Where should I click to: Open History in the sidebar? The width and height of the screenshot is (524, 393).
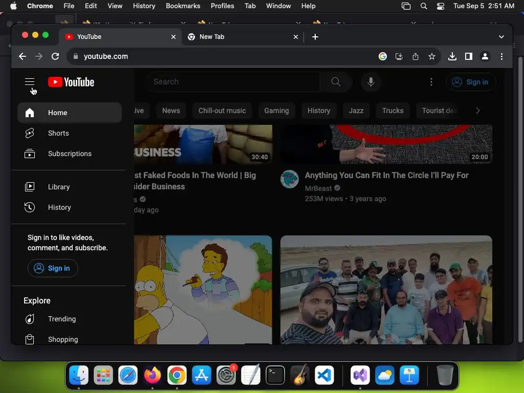[70, 207]
